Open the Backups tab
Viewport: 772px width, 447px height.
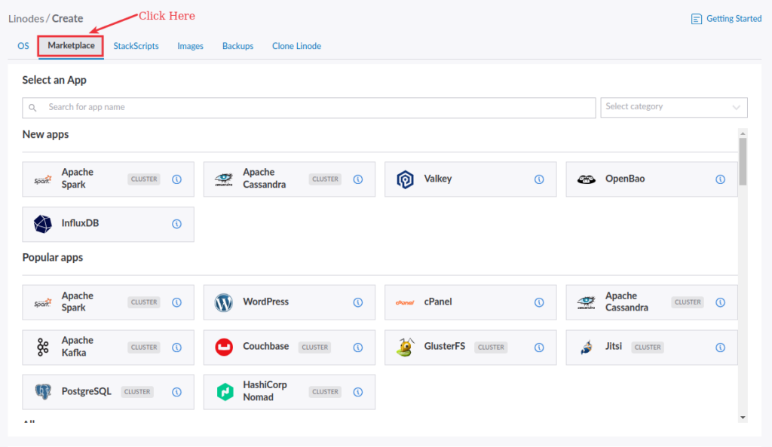[237, 46]
